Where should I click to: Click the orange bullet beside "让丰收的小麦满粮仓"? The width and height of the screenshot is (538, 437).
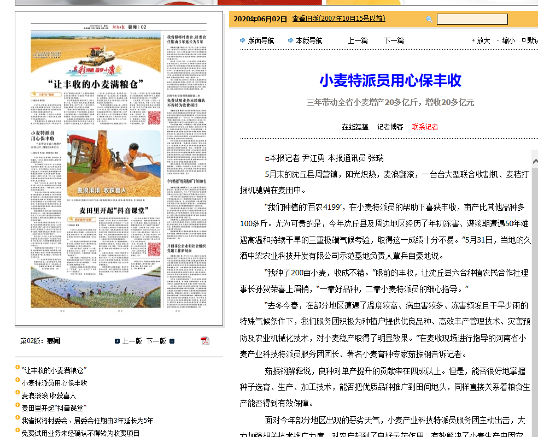coord(17,368)
